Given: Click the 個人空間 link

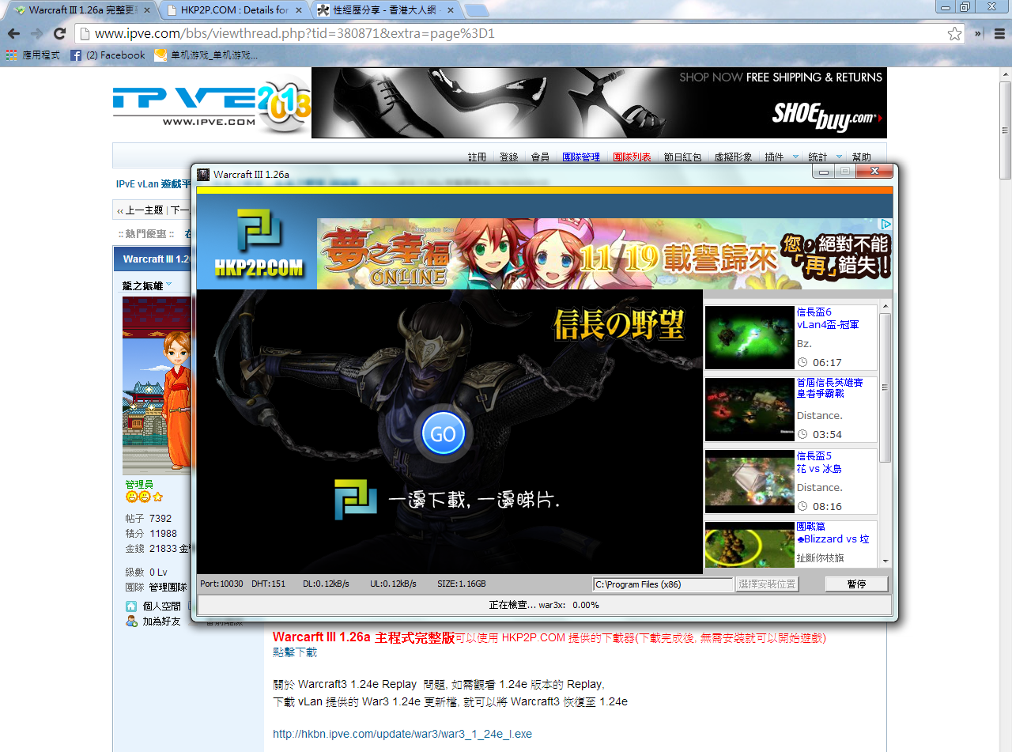Looking at the screenshot, I should click(x=162, y=606).
